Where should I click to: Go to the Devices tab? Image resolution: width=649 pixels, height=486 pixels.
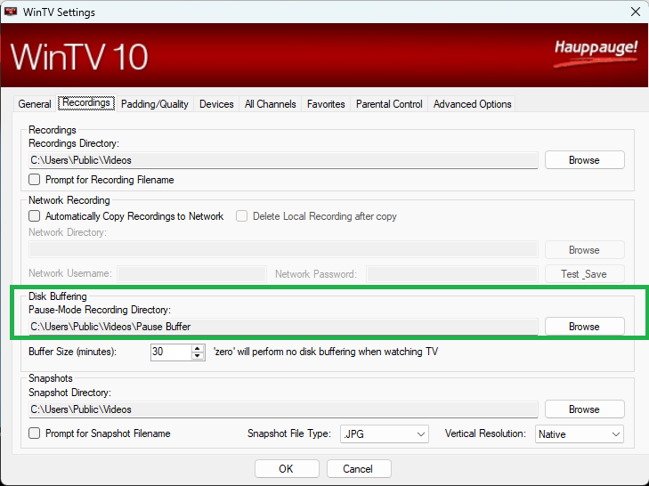216,104
